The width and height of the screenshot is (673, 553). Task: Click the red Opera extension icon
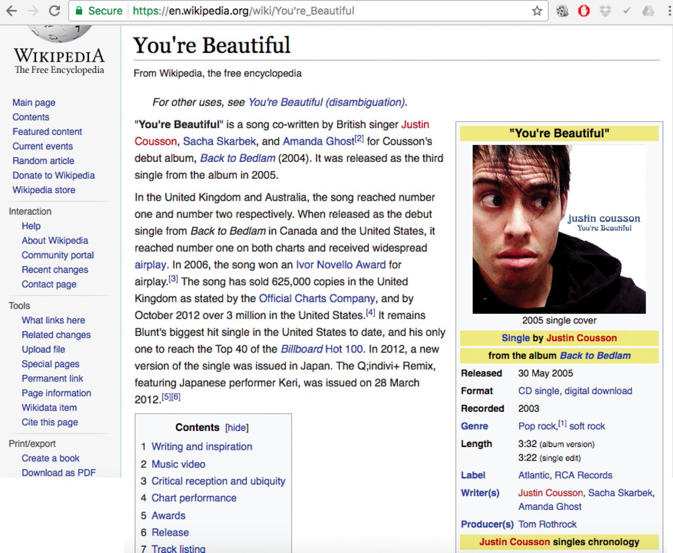584,11
